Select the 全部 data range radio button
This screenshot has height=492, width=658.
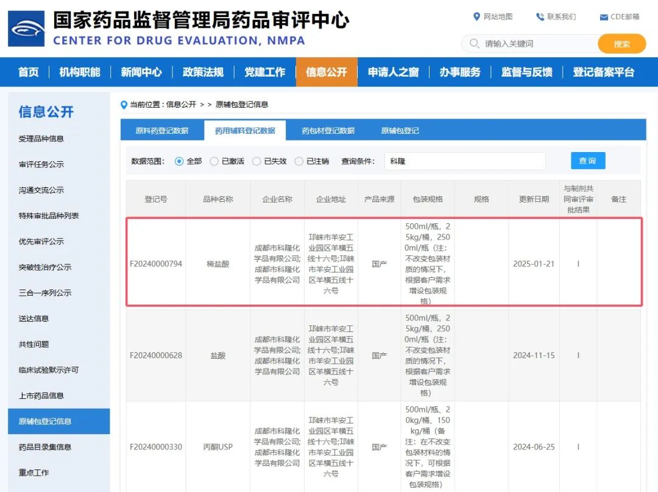[x=179, y=161]
